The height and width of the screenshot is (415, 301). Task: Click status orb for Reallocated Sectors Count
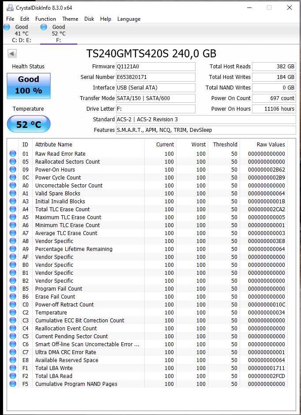point(13,161)
